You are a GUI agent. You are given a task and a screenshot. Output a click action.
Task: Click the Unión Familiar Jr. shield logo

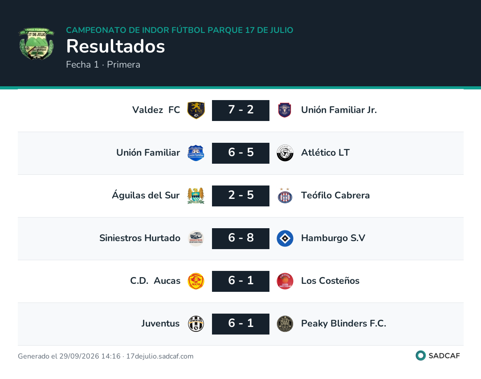point(285,110)
